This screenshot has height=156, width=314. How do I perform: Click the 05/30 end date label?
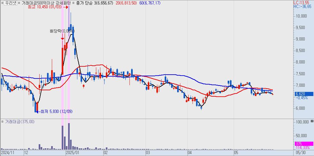(x=301, y=153)
